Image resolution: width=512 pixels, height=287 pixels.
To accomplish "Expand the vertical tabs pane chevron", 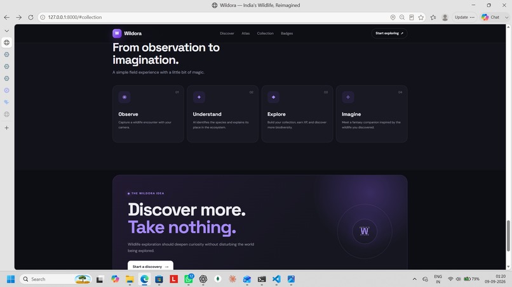I will (x=7, y=30).
